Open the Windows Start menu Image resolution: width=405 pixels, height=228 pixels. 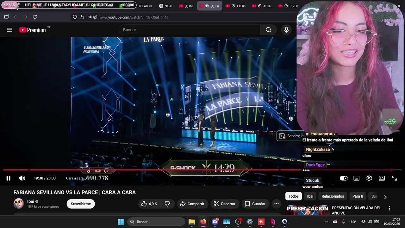tap(121, 222)
